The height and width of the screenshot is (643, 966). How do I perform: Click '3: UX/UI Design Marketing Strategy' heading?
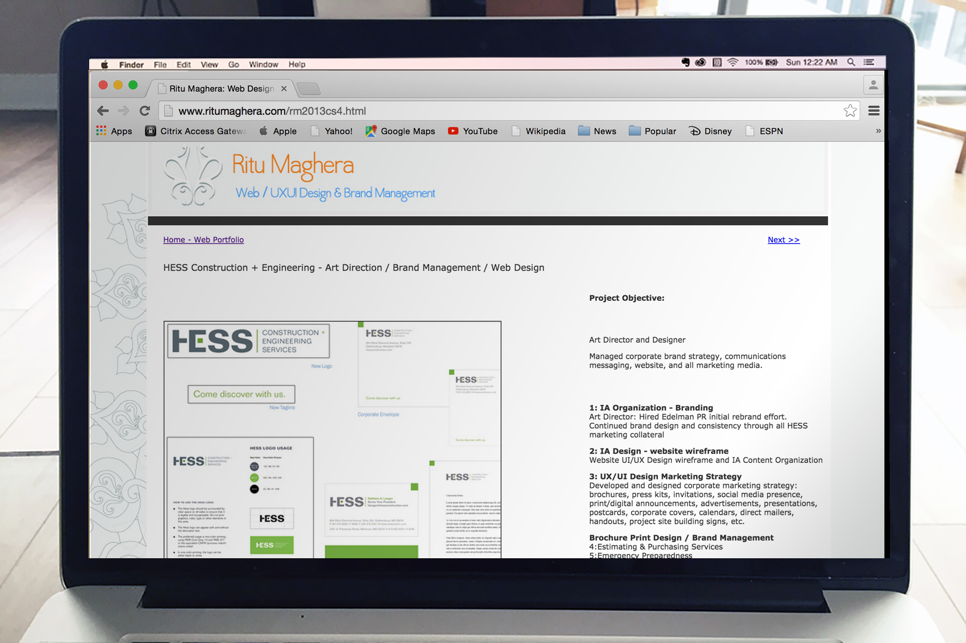click(x=665, y=476)
